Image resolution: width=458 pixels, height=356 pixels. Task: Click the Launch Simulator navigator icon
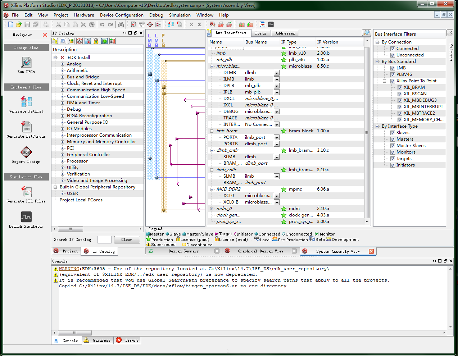(x=26, y=217)
